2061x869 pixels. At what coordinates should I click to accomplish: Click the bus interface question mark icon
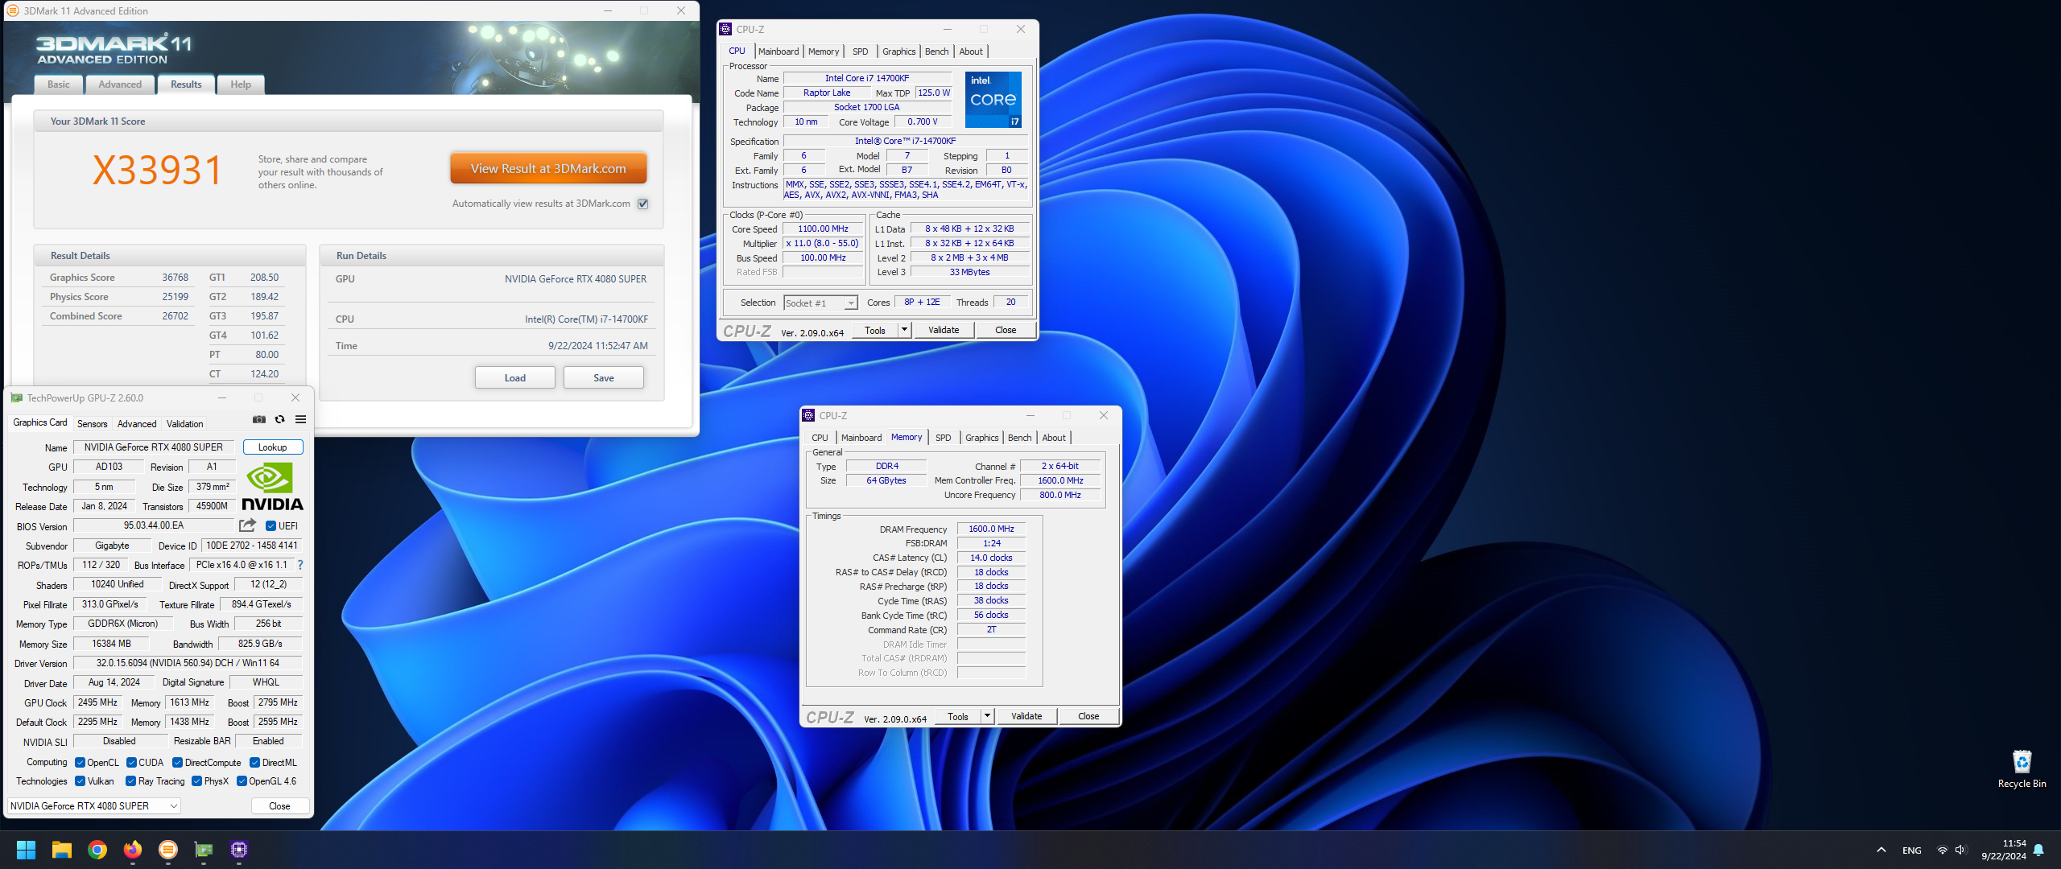(x=300, y=565)
